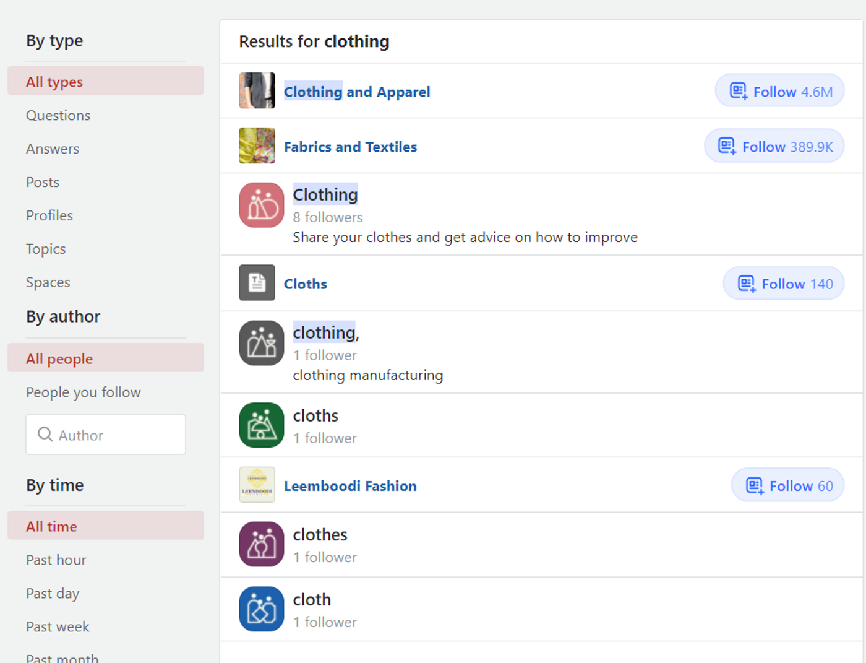Click the blue cloth space icon

(261, 609)
